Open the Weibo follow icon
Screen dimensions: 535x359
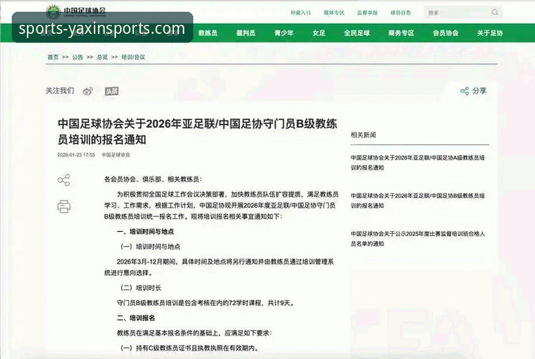click(x=88, y=91)
